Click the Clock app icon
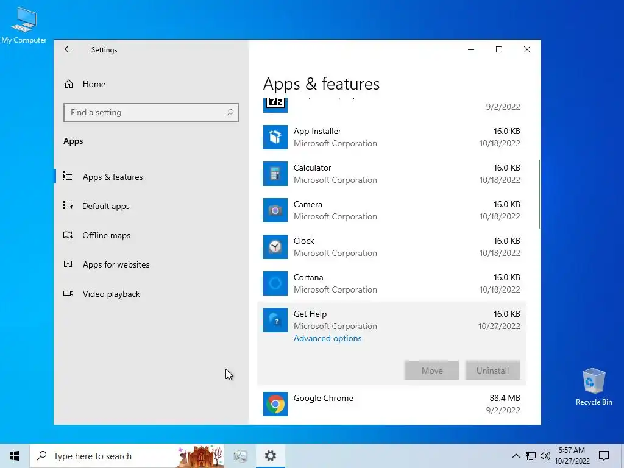 pos(275,247)
